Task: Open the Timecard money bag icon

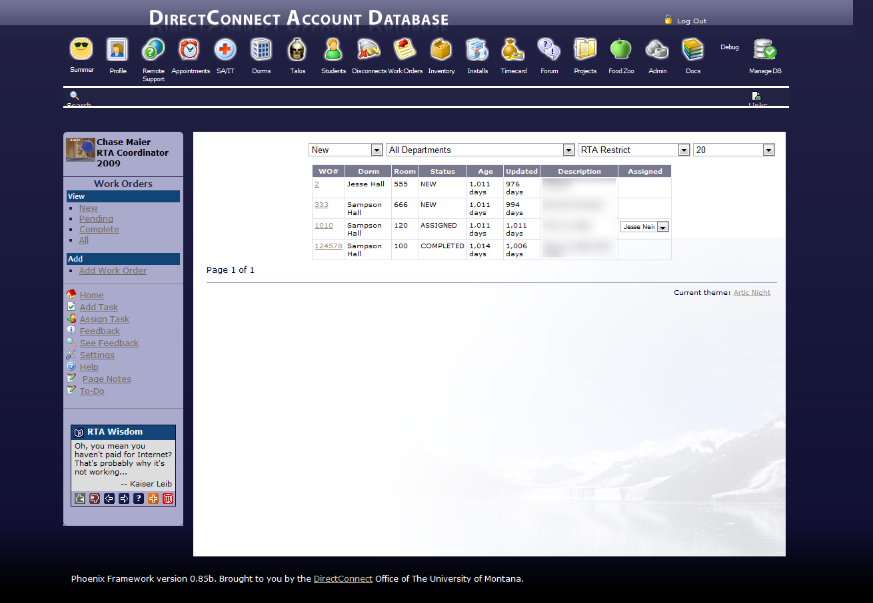Action: [x=513, y=49]
